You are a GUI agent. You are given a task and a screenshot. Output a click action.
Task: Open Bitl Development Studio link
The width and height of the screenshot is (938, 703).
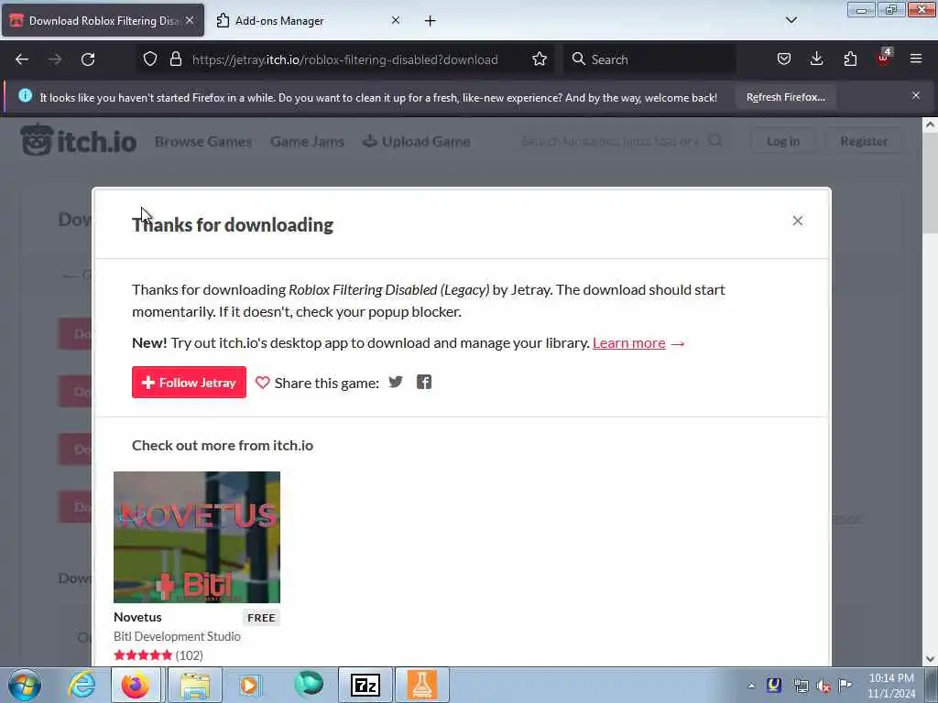(x=177, y=637)
